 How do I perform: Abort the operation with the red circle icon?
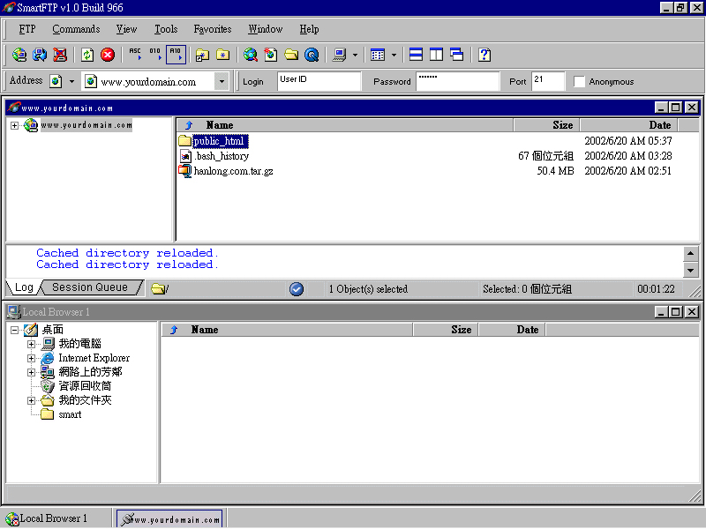tap(108, 55)
